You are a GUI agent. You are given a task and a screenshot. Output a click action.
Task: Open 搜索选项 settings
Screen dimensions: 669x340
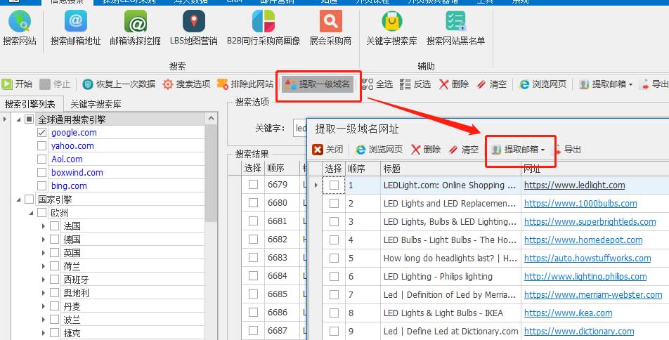click(186, 84)
